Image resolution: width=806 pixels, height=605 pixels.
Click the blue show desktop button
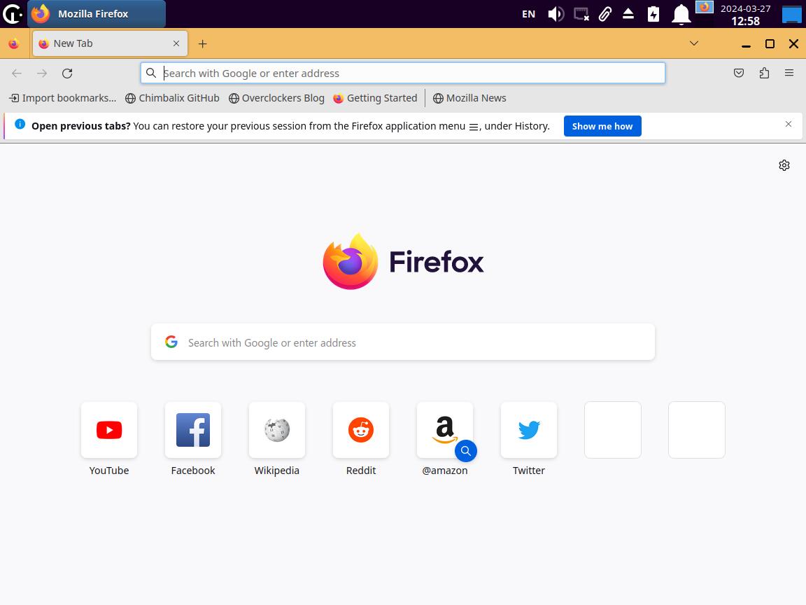pos(791,14)
